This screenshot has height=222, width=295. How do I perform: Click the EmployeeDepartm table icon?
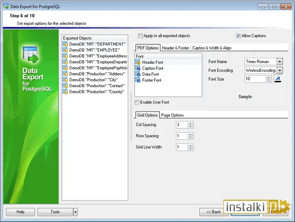coord(65,62)
